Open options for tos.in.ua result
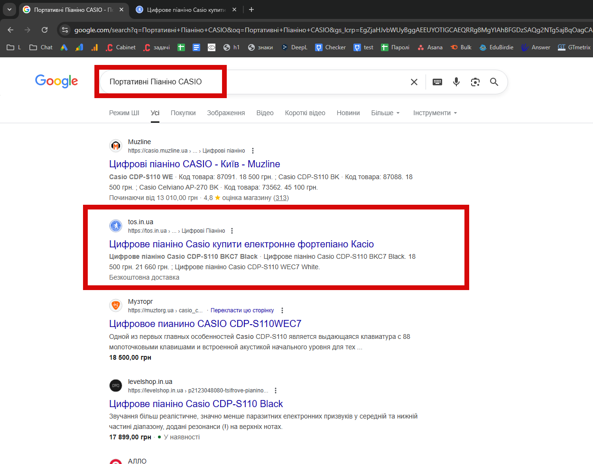 click(x=232, y=231)
